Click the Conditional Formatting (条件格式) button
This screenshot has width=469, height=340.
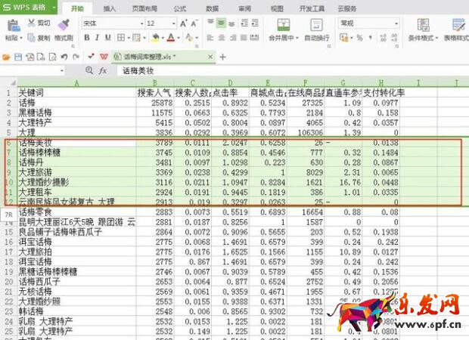(422, 29)
